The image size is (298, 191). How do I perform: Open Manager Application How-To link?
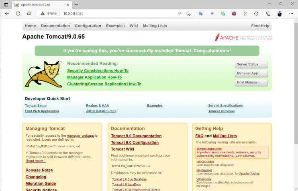click(94, 77)
